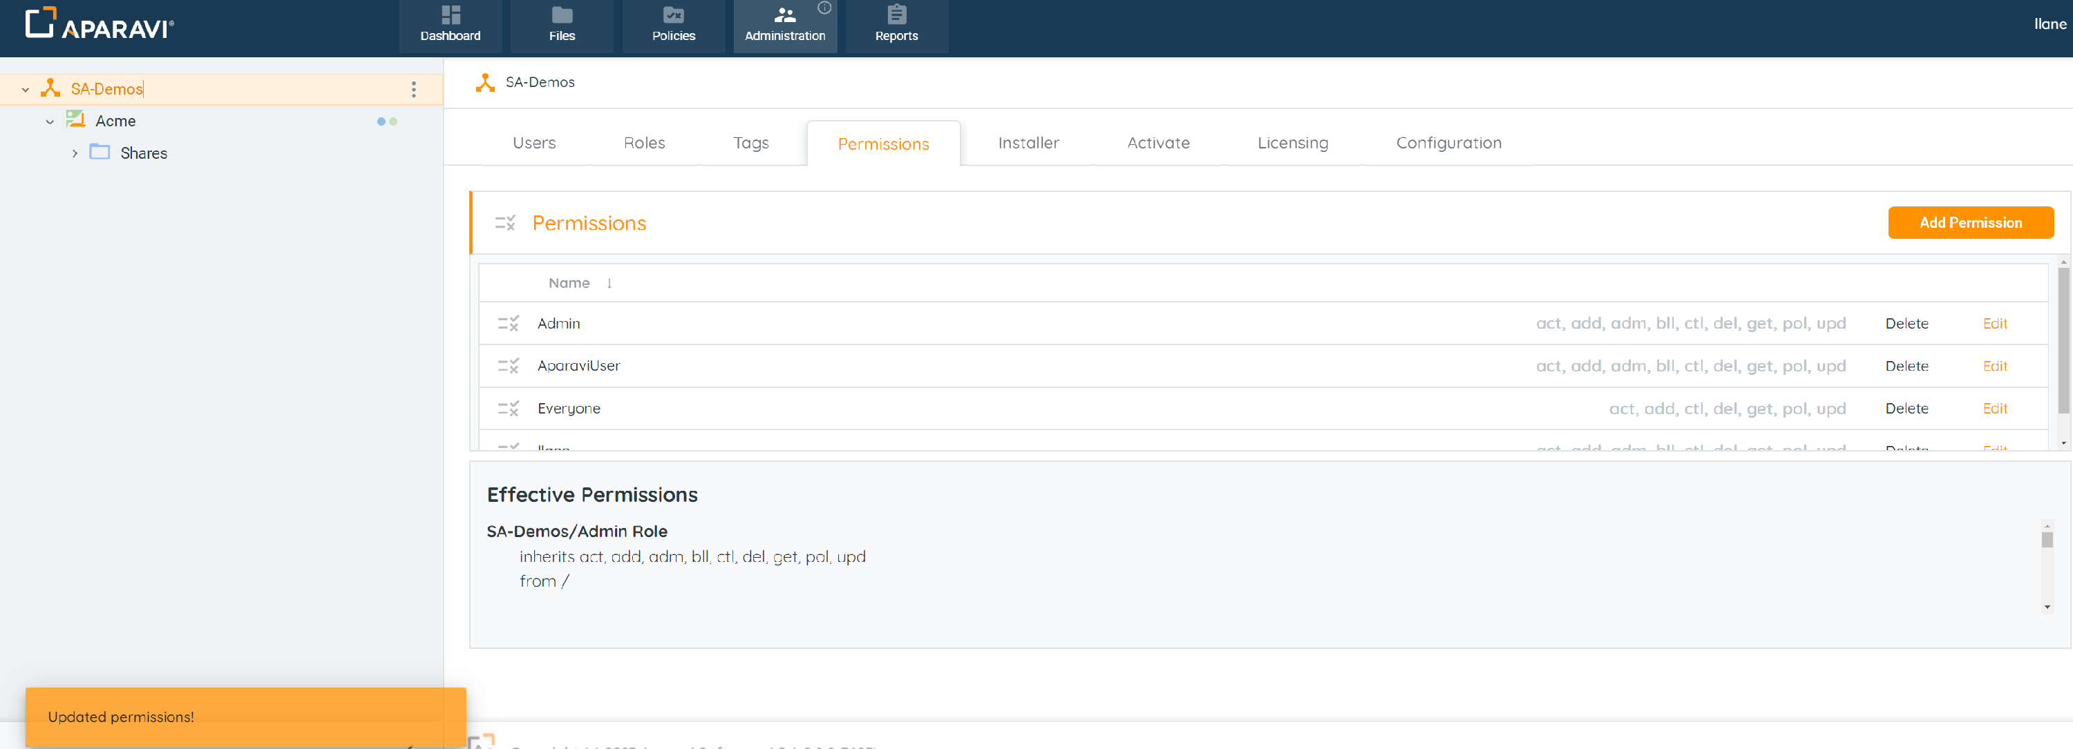Viewport: 2073px width, 749px height.
Task: Collapse the SA-Demos tree node
Action: tap(26, 89)
